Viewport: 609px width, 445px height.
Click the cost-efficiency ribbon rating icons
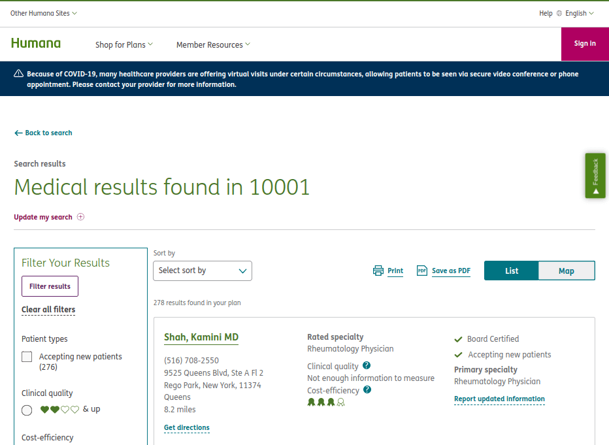point(326,402)
